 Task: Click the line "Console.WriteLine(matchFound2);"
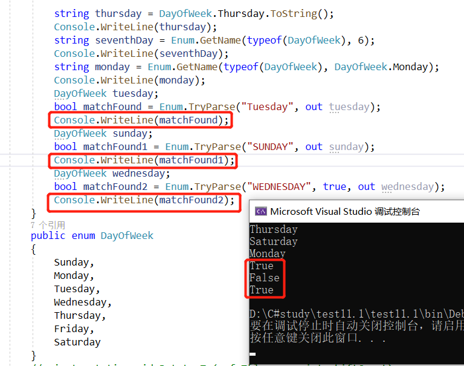144,200
